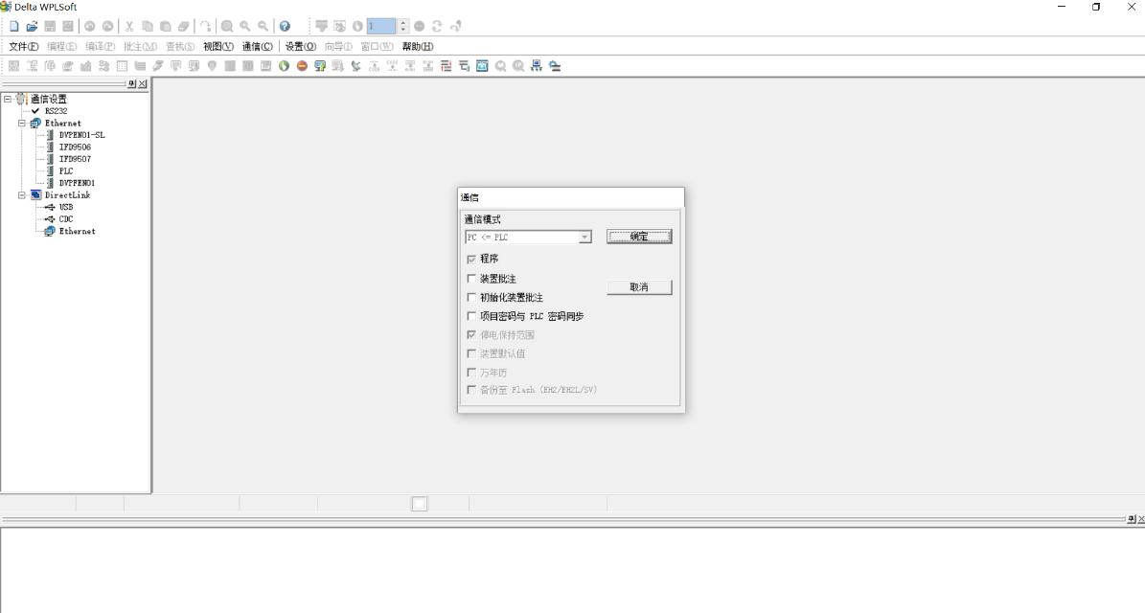Image resolution: width=1145 pixels, height=613 pixels.
Task: Open the 帮助(H) menu
Action: pyautogui.click(x=418, y=46)
